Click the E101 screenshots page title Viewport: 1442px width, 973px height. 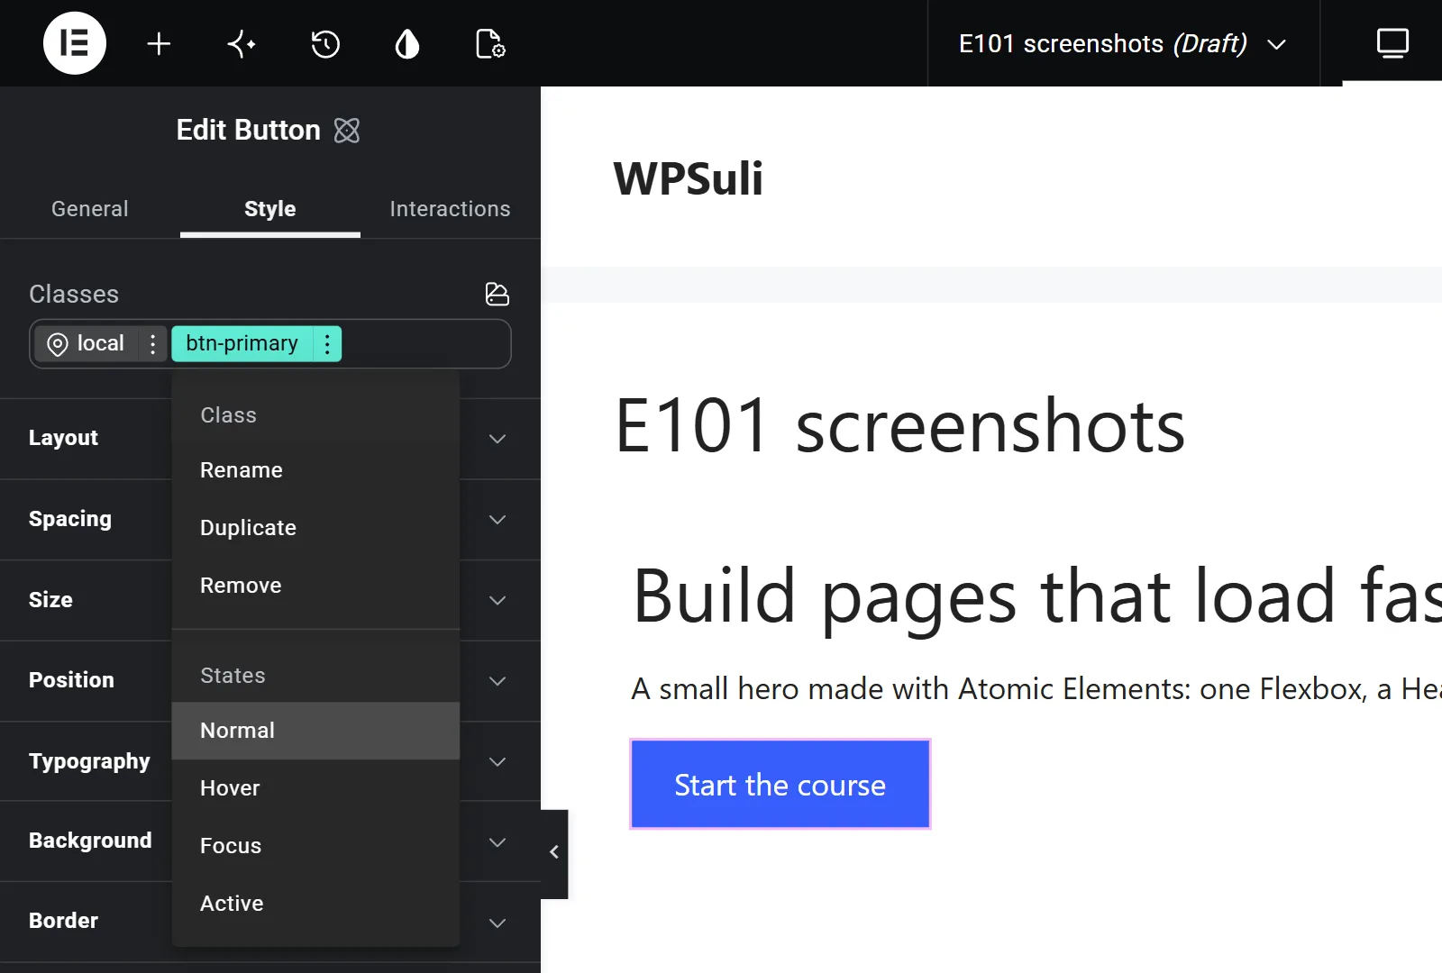click(900, 425)
